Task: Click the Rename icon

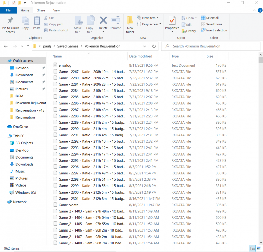Action: click(x=116, y=20)
